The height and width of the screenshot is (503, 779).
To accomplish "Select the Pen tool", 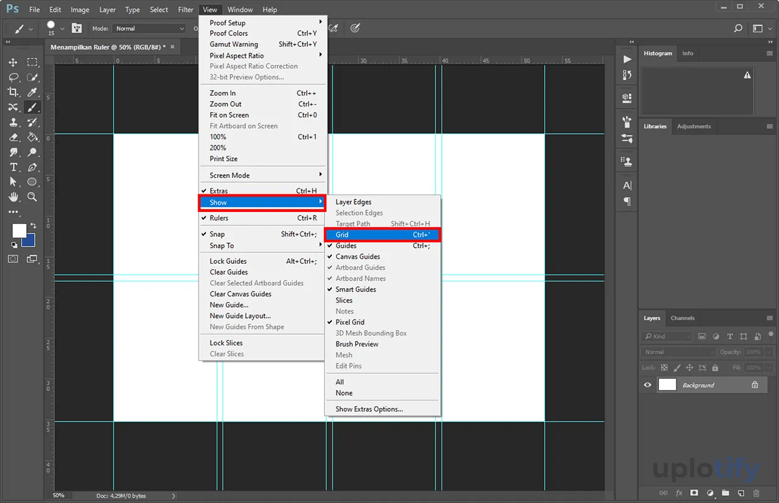I will tap(32, 167).
